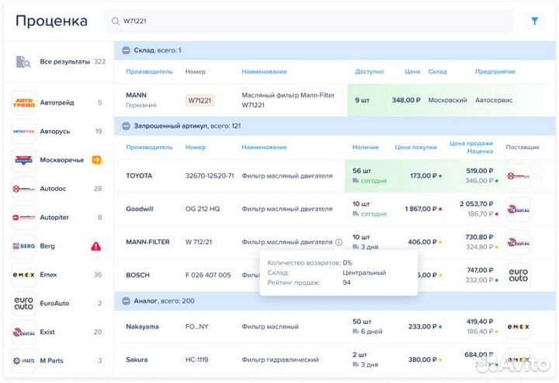Click the Berg red warning icon
This screenshot has width=559, height=383.
(x=96, y=246)
